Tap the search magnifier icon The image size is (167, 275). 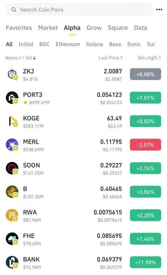point(14,9)
